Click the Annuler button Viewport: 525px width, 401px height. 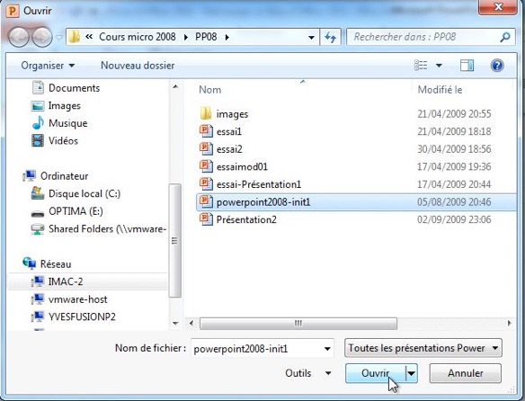coord(466,373)
